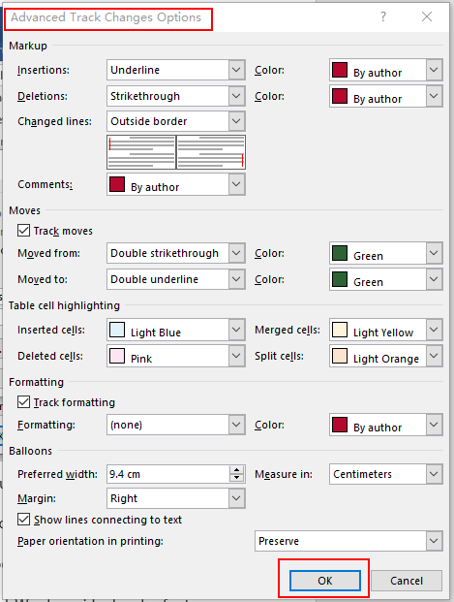The width and height of the screenshot is (454, 602).
Task: Click the Help question mark icon
Action: (383, 16)
